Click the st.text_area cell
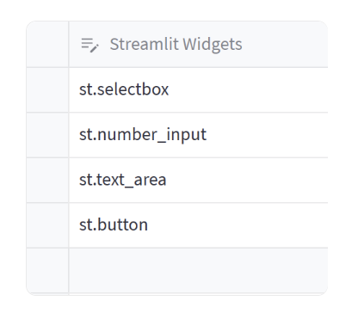The height and width of the screenshot is (313, 352). click(198, 180)
